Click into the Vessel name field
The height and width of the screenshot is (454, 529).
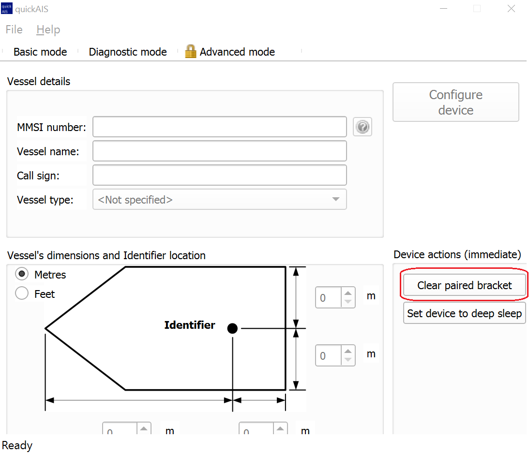pos(219,151)
